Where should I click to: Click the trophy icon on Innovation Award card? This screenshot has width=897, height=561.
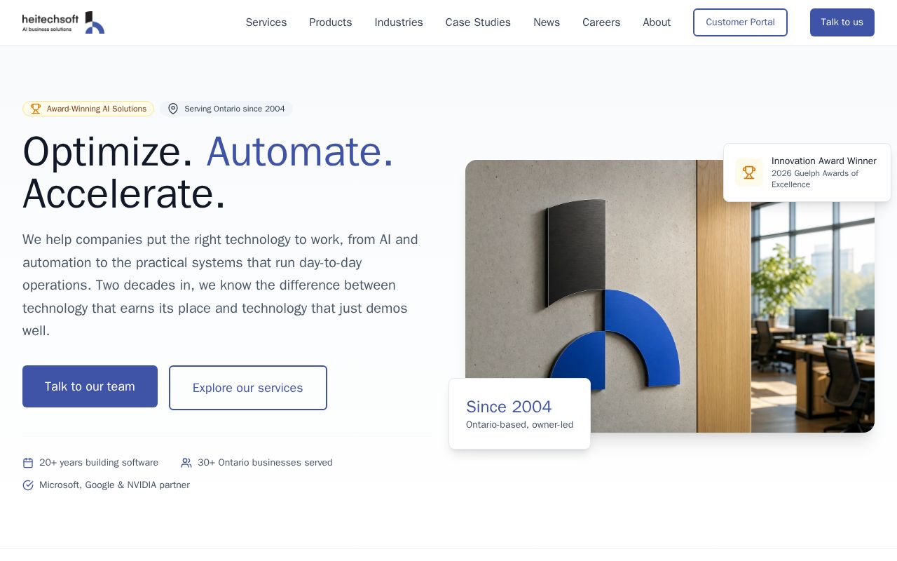pos(749,173)
